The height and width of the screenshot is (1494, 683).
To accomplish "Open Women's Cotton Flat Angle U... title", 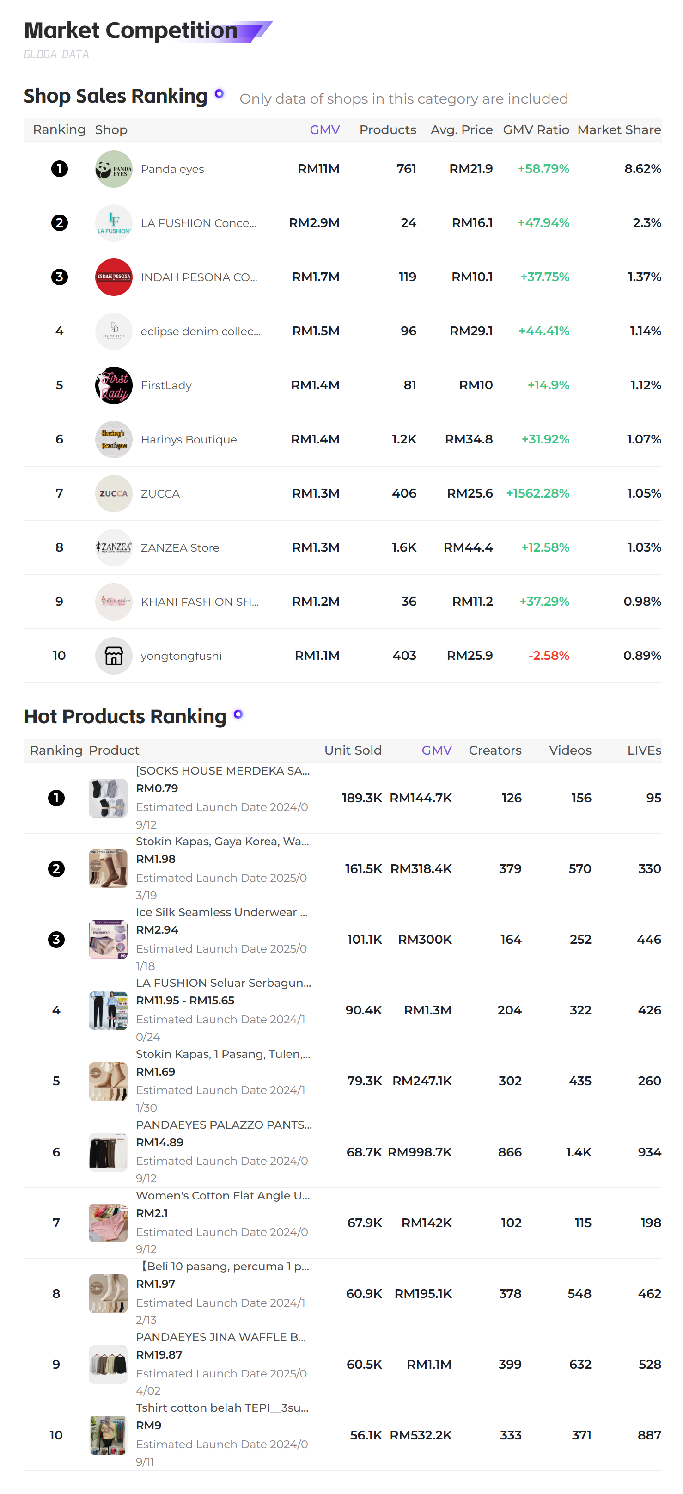I will [223, 1195].
